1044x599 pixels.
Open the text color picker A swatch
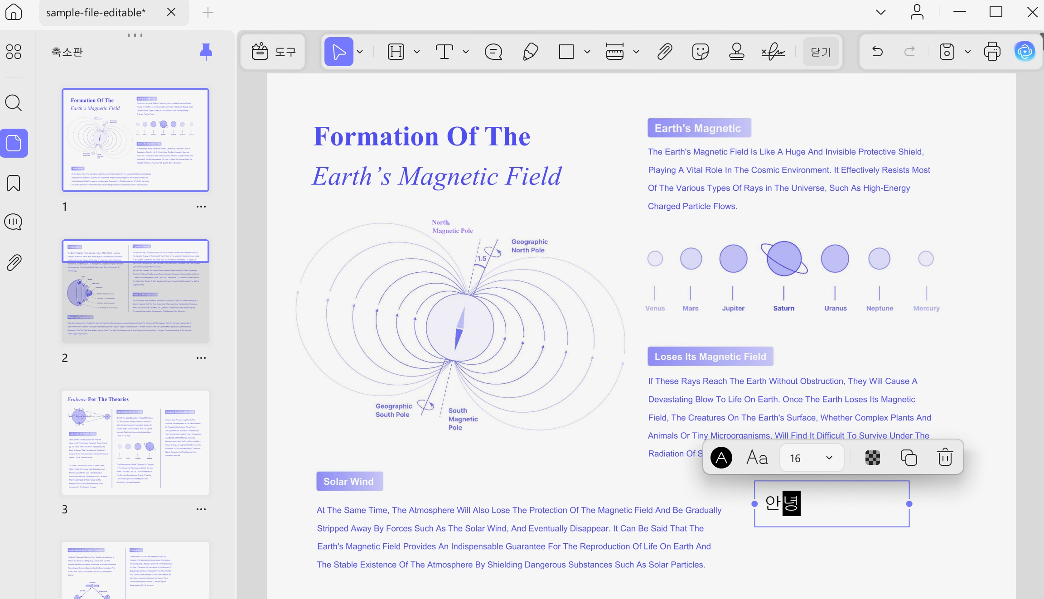(x=721, y=458)
